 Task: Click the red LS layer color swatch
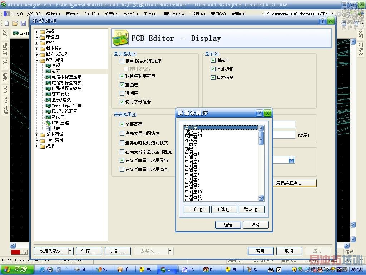(x=16, y=252)
